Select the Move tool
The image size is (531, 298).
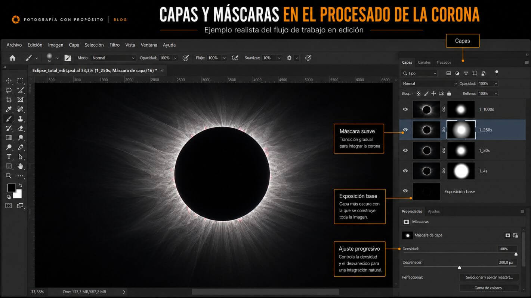[x=9, y=81]
